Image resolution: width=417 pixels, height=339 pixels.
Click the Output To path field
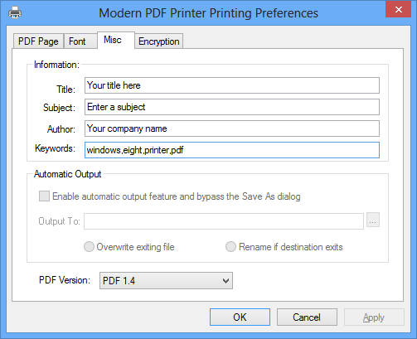[224, 221]
